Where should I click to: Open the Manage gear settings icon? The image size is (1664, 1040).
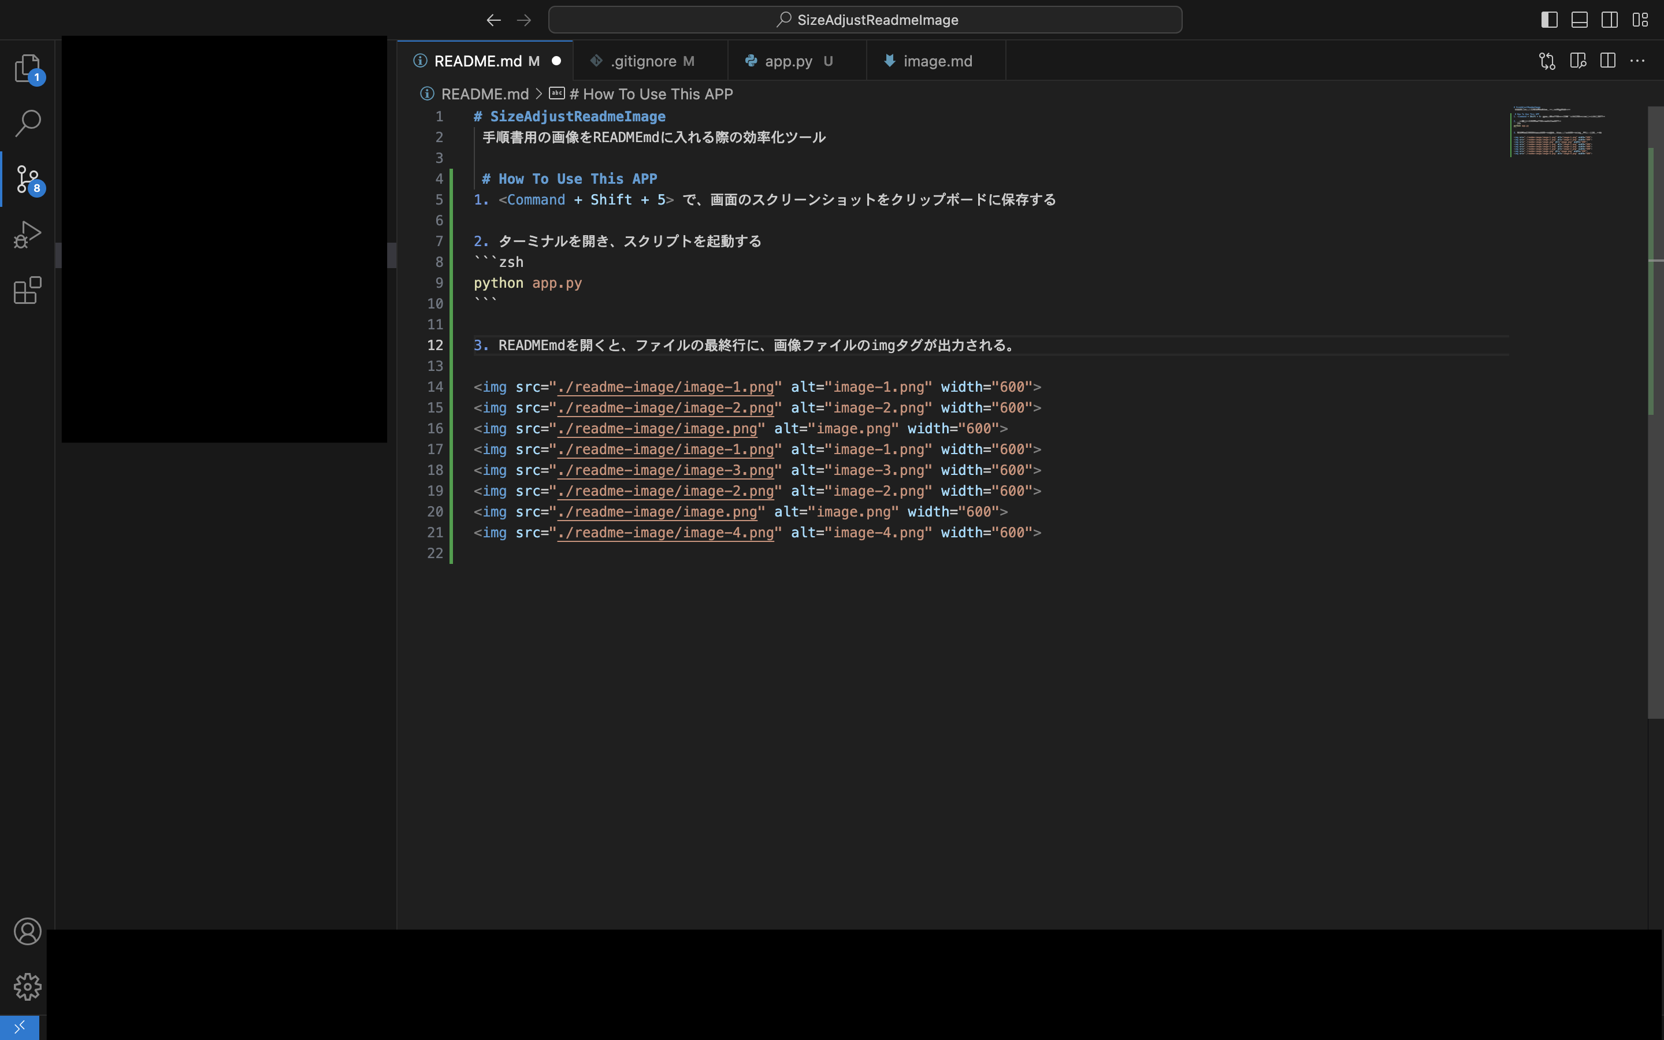pyautogui.click(x=28, y=986)
